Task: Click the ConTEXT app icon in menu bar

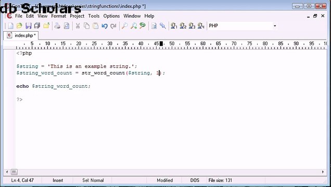Action: [9, 16]
